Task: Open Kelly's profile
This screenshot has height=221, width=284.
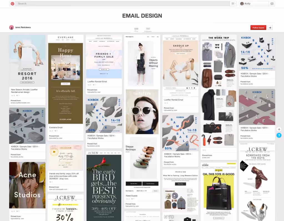Action: point(253,4)
